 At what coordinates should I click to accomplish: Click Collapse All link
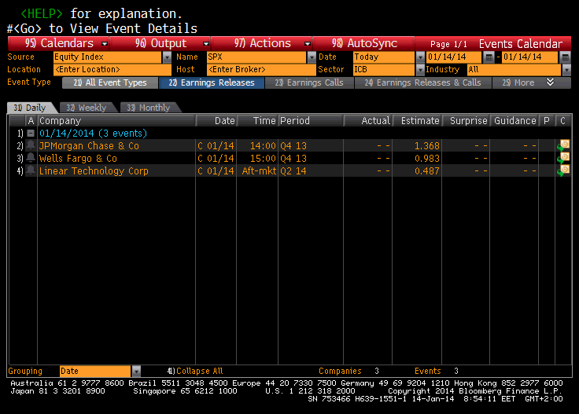coord(199,371)
